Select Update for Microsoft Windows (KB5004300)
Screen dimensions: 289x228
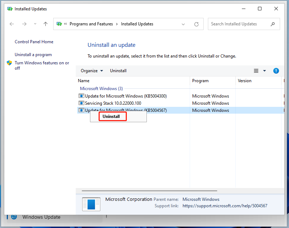click(x=126, y=96)
